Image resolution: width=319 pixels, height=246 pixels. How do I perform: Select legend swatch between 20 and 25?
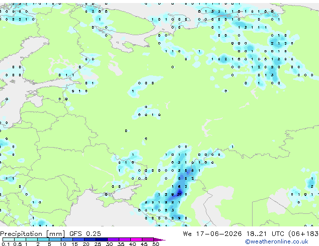click(x=90, y=239)
